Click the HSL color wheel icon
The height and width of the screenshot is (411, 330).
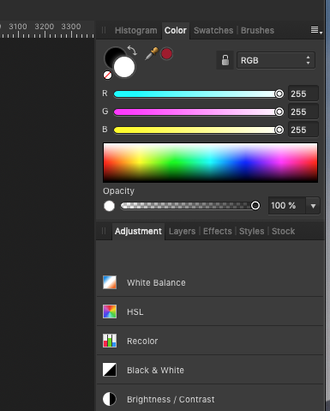[110, 311]
